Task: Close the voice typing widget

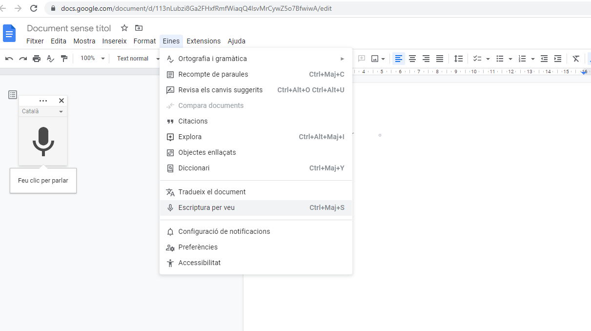Action: (61, 101)
